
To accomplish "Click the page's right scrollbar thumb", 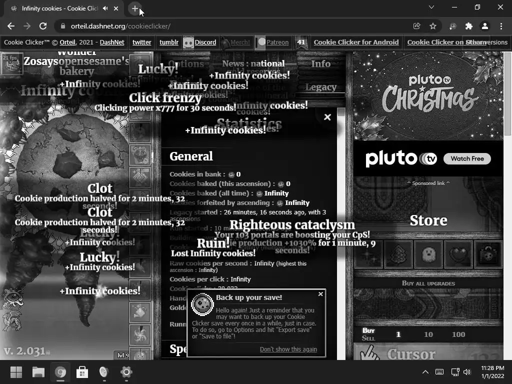I will (x=507, y=94).
